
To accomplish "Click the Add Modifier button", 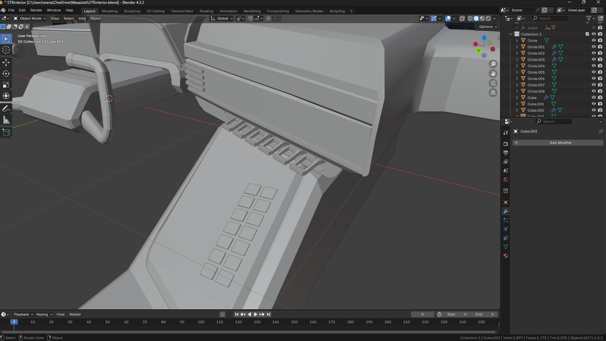I will (x=558, y=143).
